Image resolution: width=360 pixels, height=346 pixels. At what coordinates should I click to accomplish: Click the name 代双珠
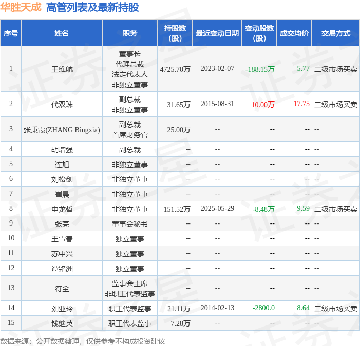[x=62, y=105]
